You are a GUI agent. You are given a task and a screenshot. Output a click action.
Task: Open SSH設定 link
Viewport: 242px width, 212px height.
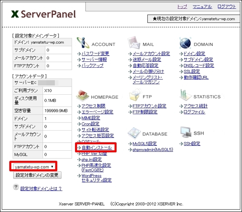click(192, 144)
